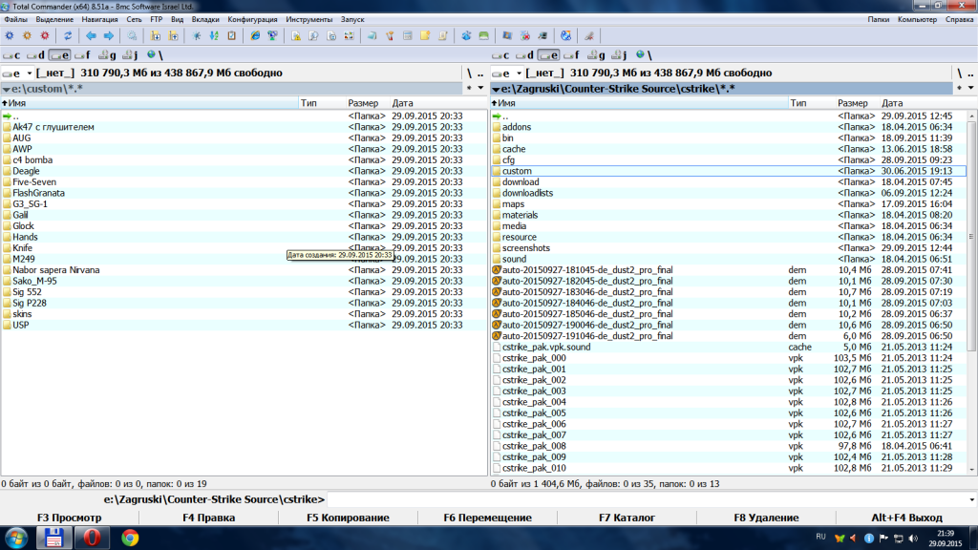Click the clipboard toolbar icon
The width and height of the screenshot is (978, 550).
(231, 36)
